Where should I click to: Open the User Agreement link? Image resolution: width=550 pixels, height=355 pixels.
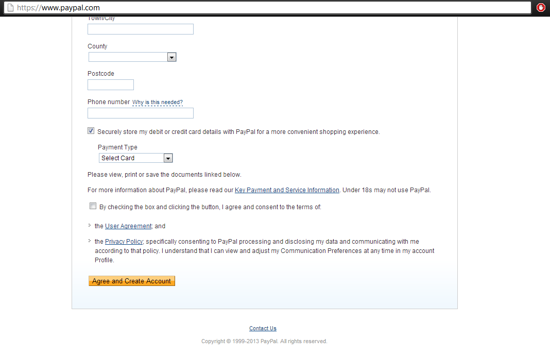pos(128,226)
